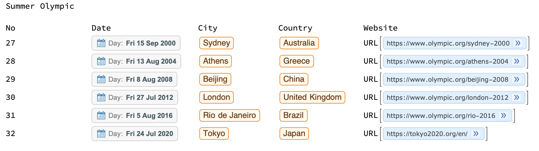Click the Japan country tag
Screen dimensions: 539x151
click(x=294, y=134)
